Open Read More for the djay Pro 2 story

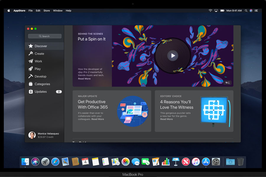pyautogui.click(x=84, y=79)
